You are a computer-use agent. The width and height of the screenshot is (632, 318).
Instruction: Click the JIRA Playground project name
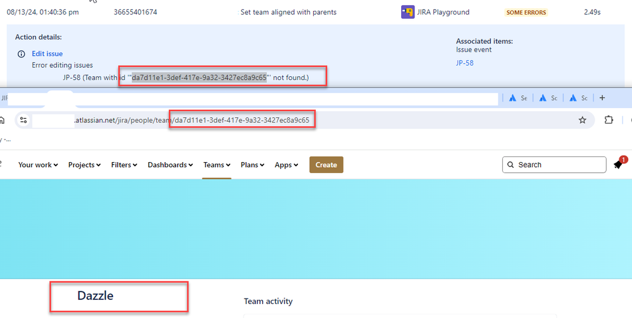[443, 12]
